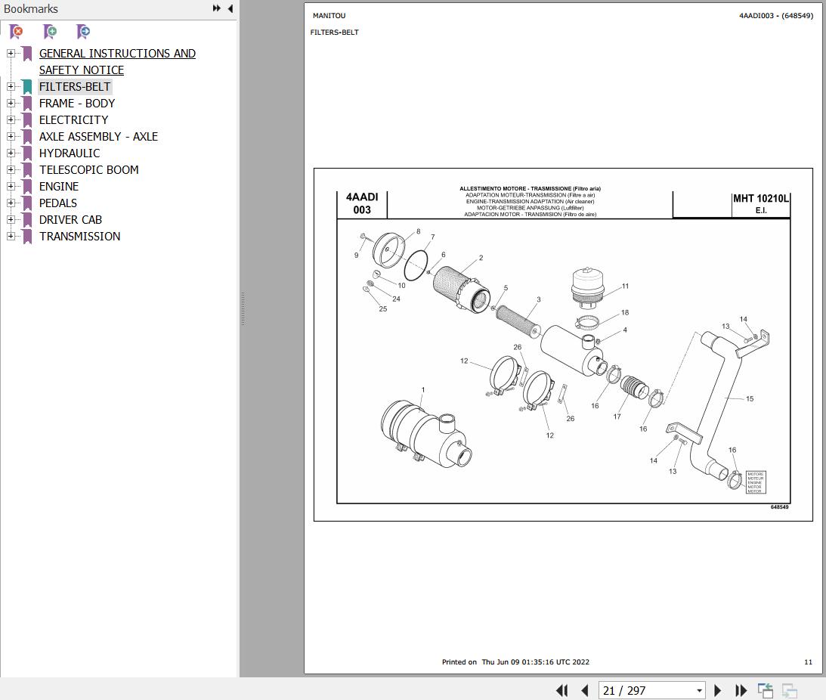Expand the TRANSMISSION bookmark node

click(11, 236)
